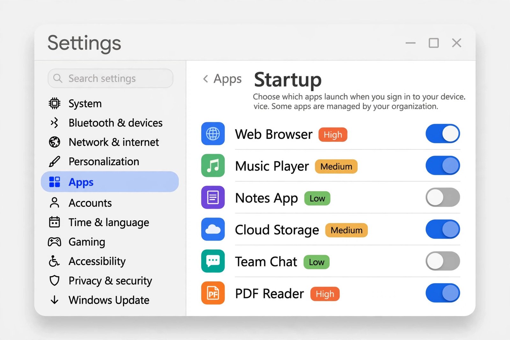The image size is (510, 340).
Task: Click the Personalization paintbrush icon
Action: [x=55, y=162]
